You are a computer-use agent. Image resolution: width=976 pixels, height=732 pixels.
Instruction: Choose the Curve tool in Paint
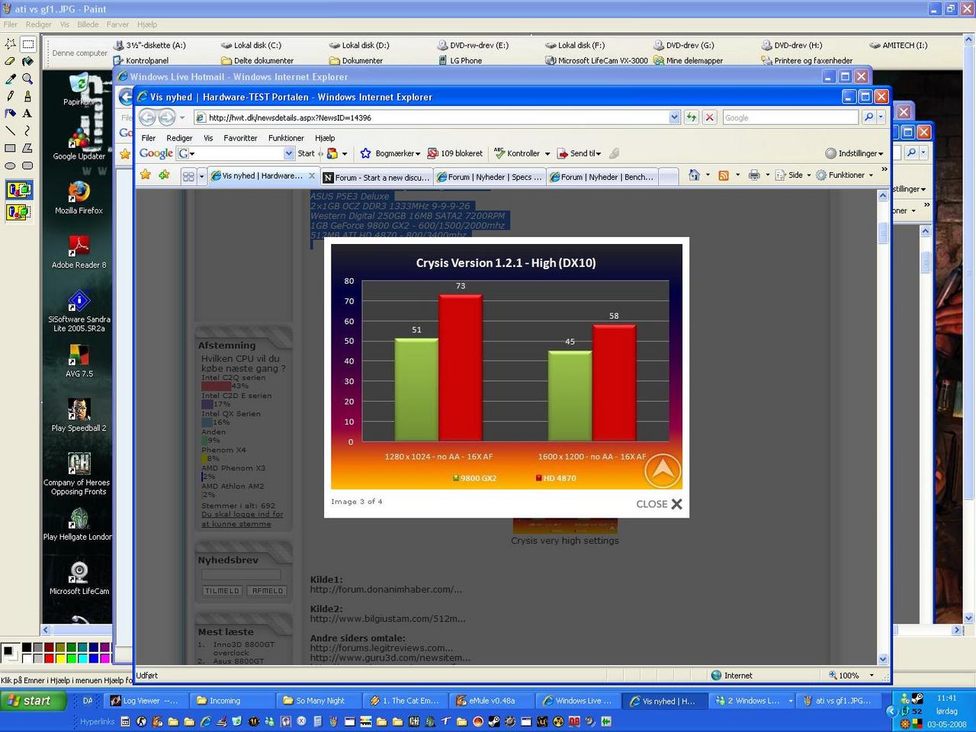(27, 131)
